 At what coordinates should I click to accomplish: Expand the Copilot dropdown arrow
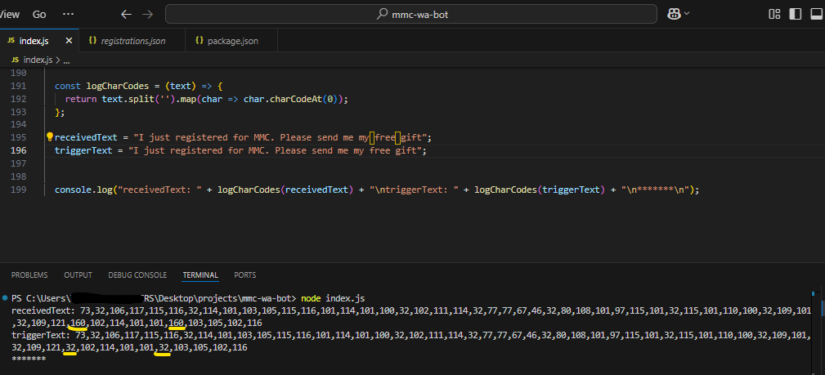pos(686,14)
